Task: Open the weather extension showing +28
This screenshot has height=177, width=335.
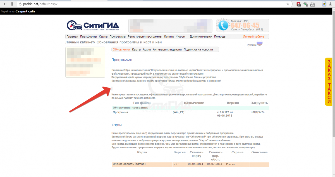Action: [x=313, y=4]
